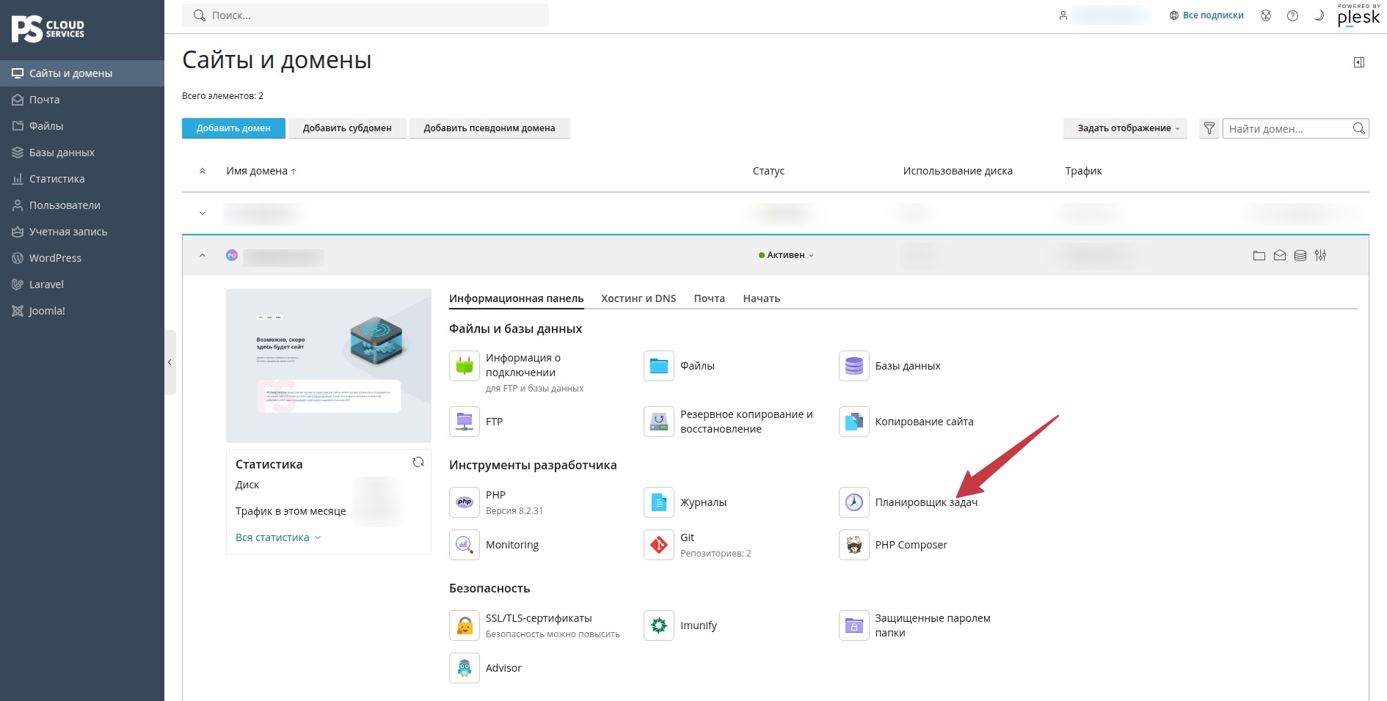The height and width of the screenshot is (701, 1387).
Task: Open Базы данных in the sidebar menu
Action: tap(62, 153)
